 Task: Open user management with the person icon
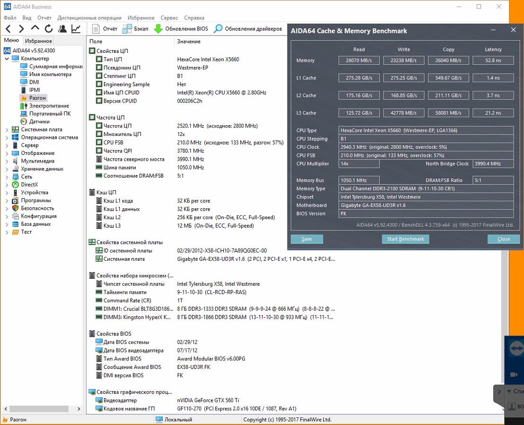(62, 29)
